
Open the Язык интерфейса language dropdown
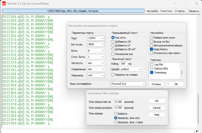tap(128, 84)
